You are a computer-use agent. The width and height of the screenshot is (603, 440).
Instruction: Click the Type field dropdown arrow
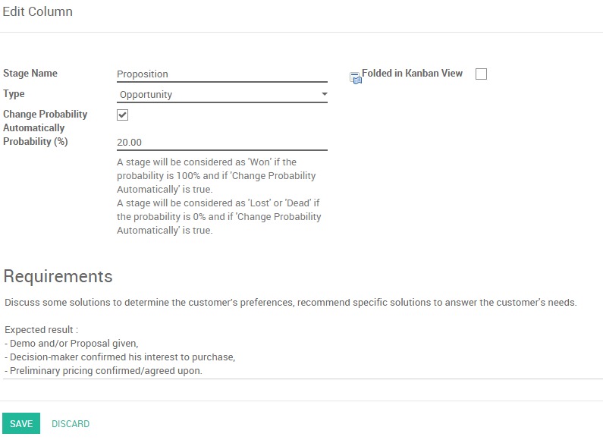[x=324, y=95]
